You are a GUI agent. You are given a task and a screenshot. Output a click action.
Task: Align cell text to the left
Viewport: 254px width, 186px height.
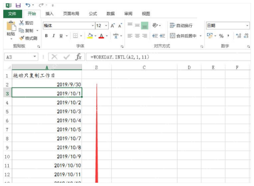pyautogui.click(x=130, y=36)
